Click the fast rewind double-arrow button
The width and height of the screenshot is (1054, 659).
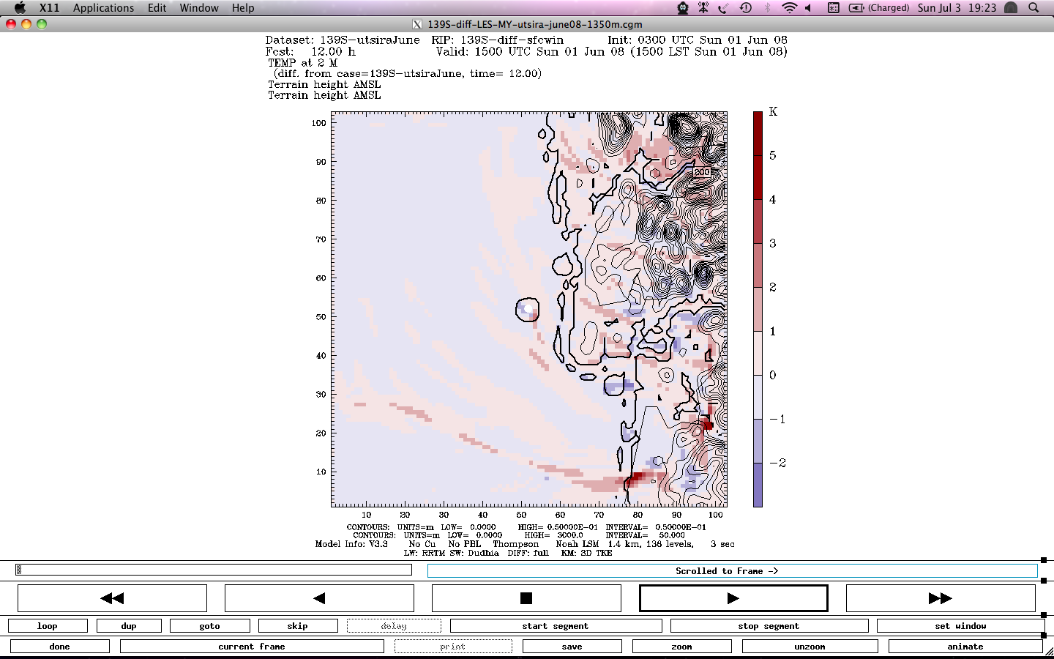click(112, 598)
